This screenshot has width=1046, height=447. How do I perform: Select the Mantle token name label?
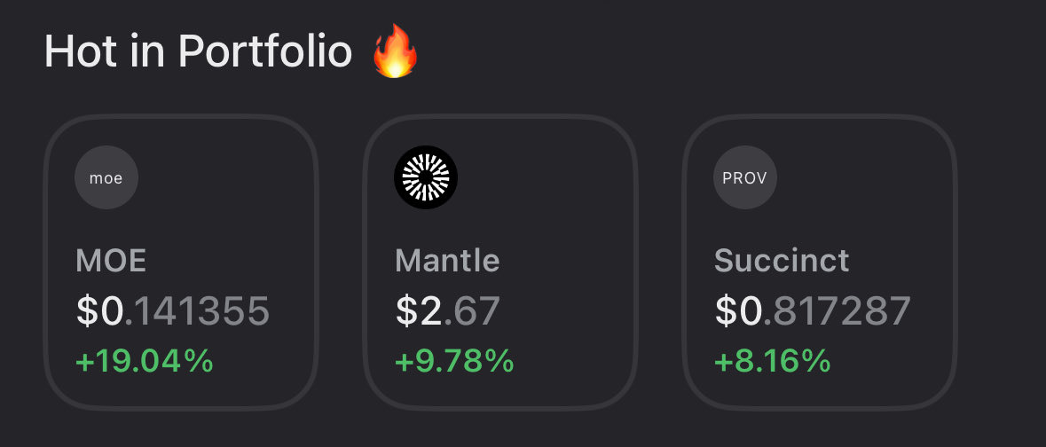coord(447,261)
